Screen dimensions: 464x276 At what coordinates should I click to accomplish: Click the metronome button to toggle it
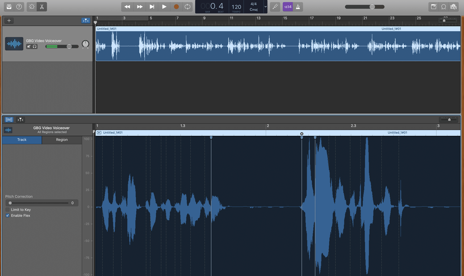298,7
